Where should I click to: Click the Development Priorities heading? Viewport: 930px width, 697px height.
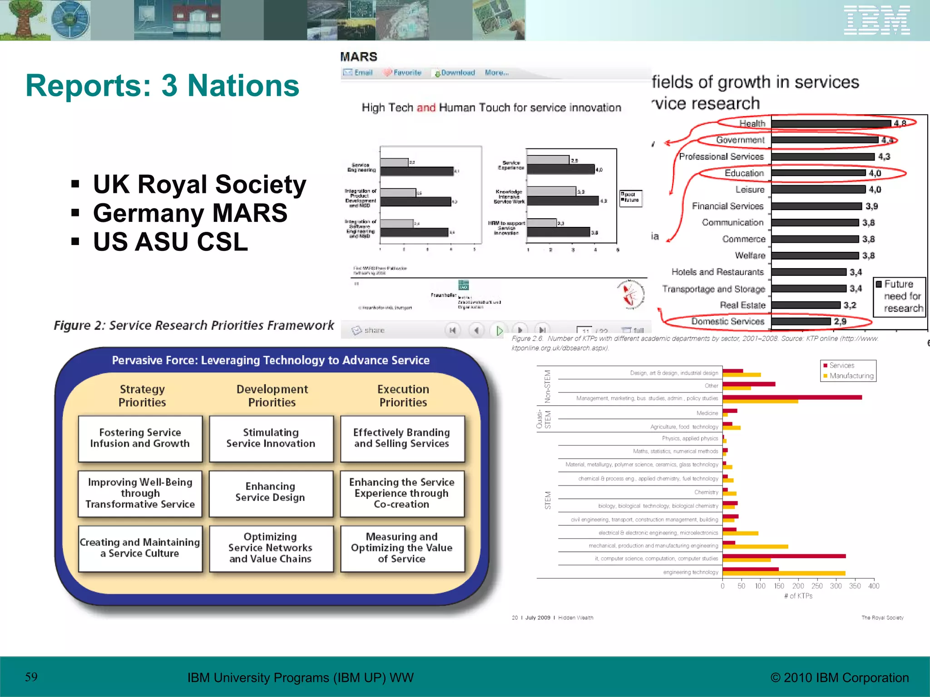(x=272, y=396)
